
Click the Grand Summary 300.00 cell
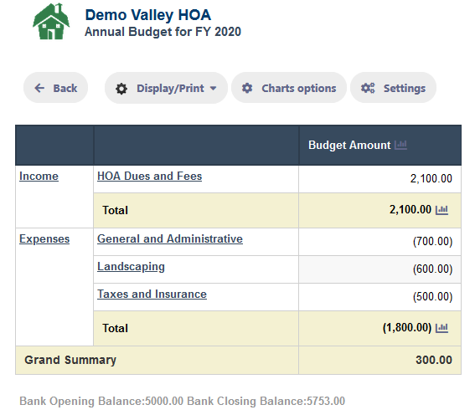379,361
